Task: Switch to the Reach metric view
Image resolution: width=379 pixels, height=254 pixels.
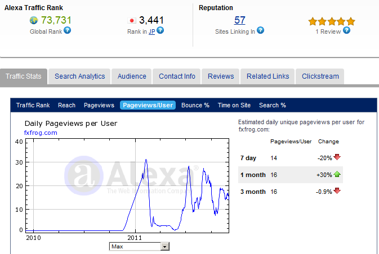Action: (66, 105)
